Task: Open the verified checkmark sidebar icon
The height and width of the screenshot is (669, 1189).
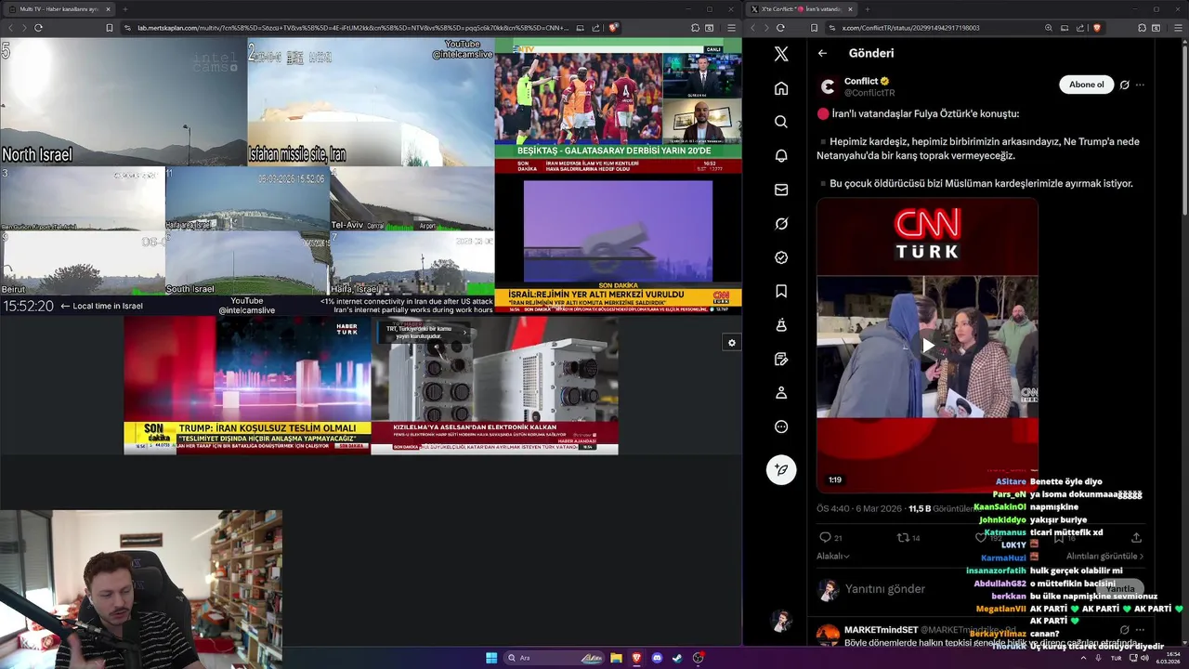Action: pyautogui.click(x=781, y=257)
